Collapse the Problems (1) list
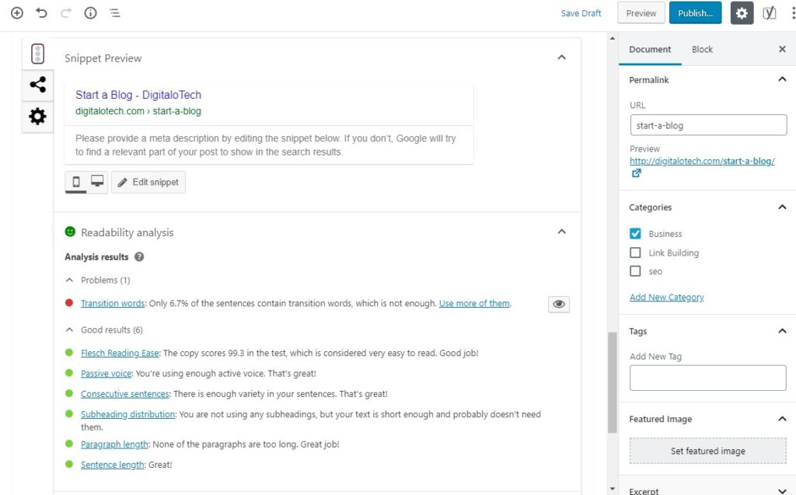 (x=69, y=281)
